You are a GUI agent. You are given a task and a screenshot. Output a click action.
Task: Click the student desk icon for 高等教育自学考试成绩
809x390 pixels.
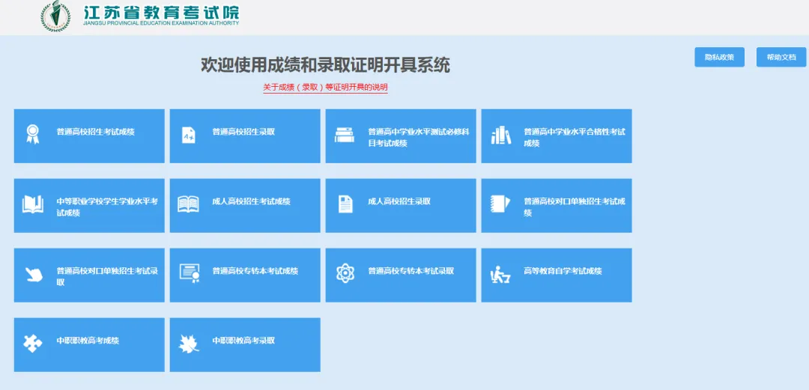500,274
